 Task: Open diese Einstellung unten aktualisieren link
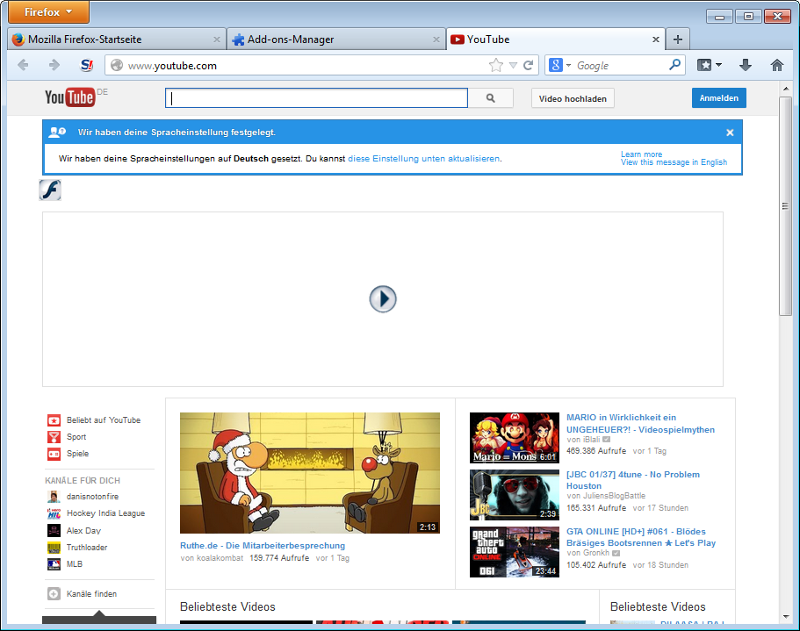tap(423, 159)
